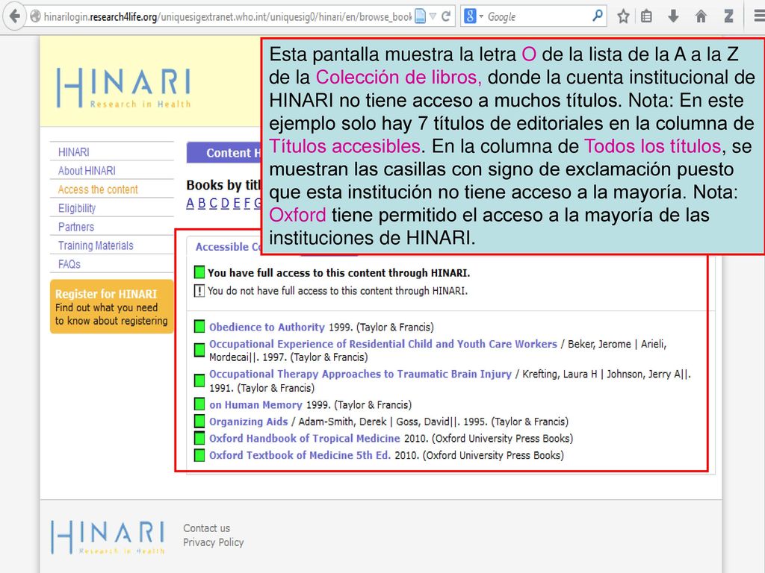Click the Z toolbar extension icon
This screenshot has width=765, height=573.
pos(728,16)
